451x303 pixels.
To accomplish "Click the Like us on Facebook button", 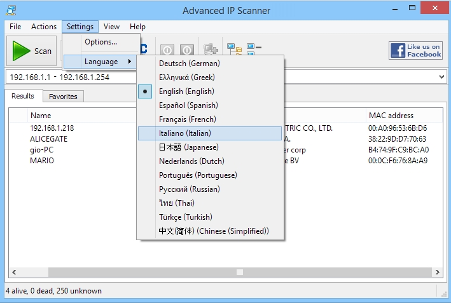I will click(415, 51).
